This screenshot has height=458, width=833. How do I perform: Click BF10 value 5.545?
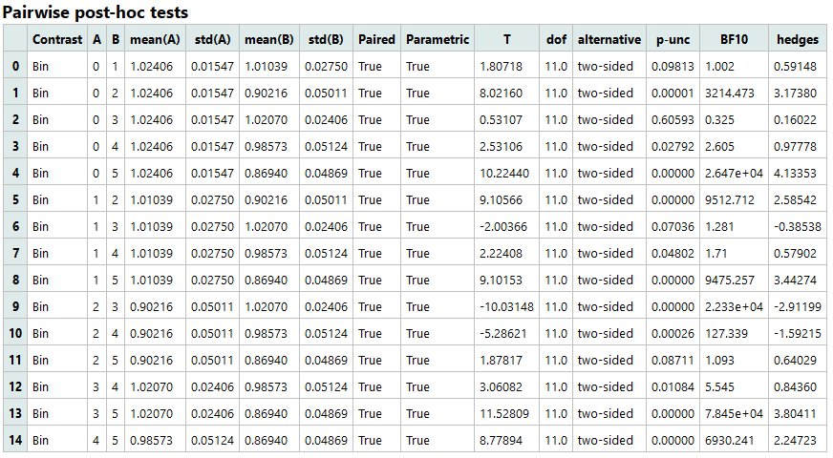tap(720, 386)
